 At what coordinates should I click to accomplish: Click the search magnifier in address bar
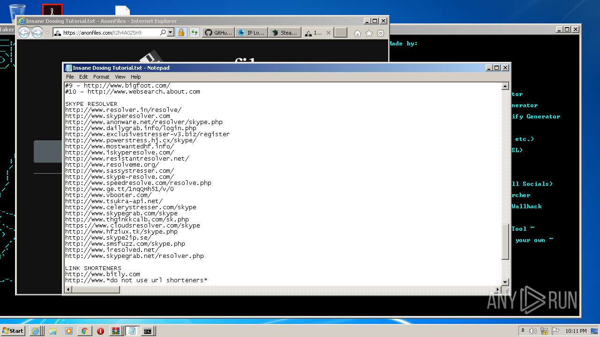click(x=163, y=33)
